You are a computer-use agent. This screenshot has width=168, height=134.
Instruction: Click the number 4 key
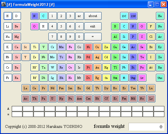(x=53, y=26)
